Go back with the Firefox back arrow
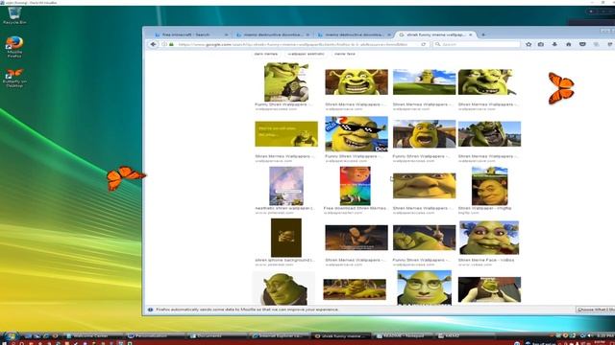Screen dimensions: 615x345 click(153, 45)
